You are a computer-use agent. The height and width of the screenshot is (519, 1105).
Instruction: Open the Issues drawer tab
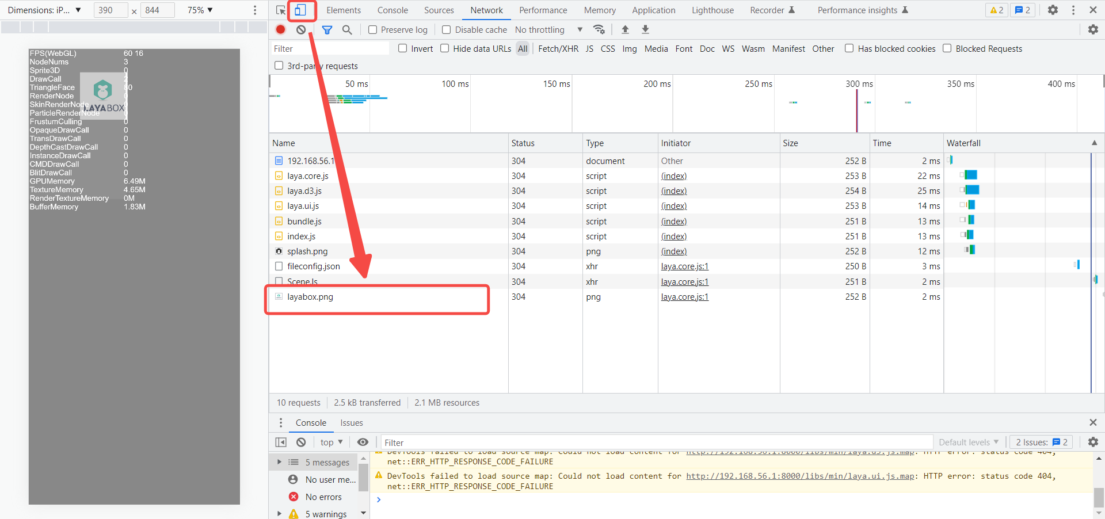351,423
